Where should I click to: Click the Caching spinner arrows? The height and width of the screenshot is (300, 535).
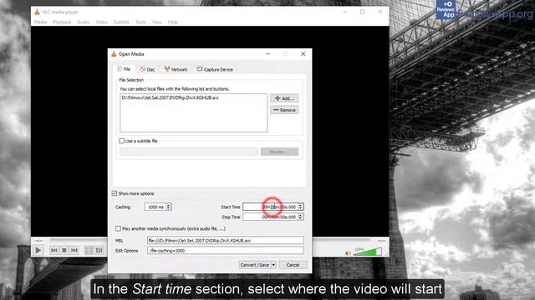click(x=169, y=207)
